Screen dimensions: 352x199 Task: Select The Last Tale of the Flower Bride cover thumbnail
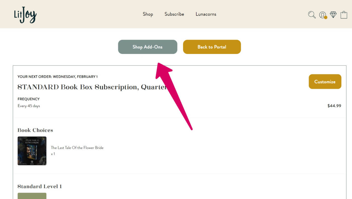coord(32,151)
